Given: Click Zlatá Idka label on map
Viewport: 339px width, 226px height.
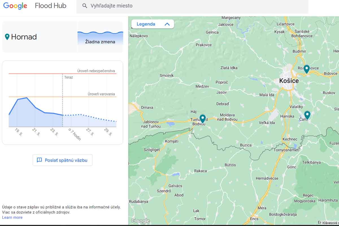Looking at the screenshot, I should pos(229,68).
